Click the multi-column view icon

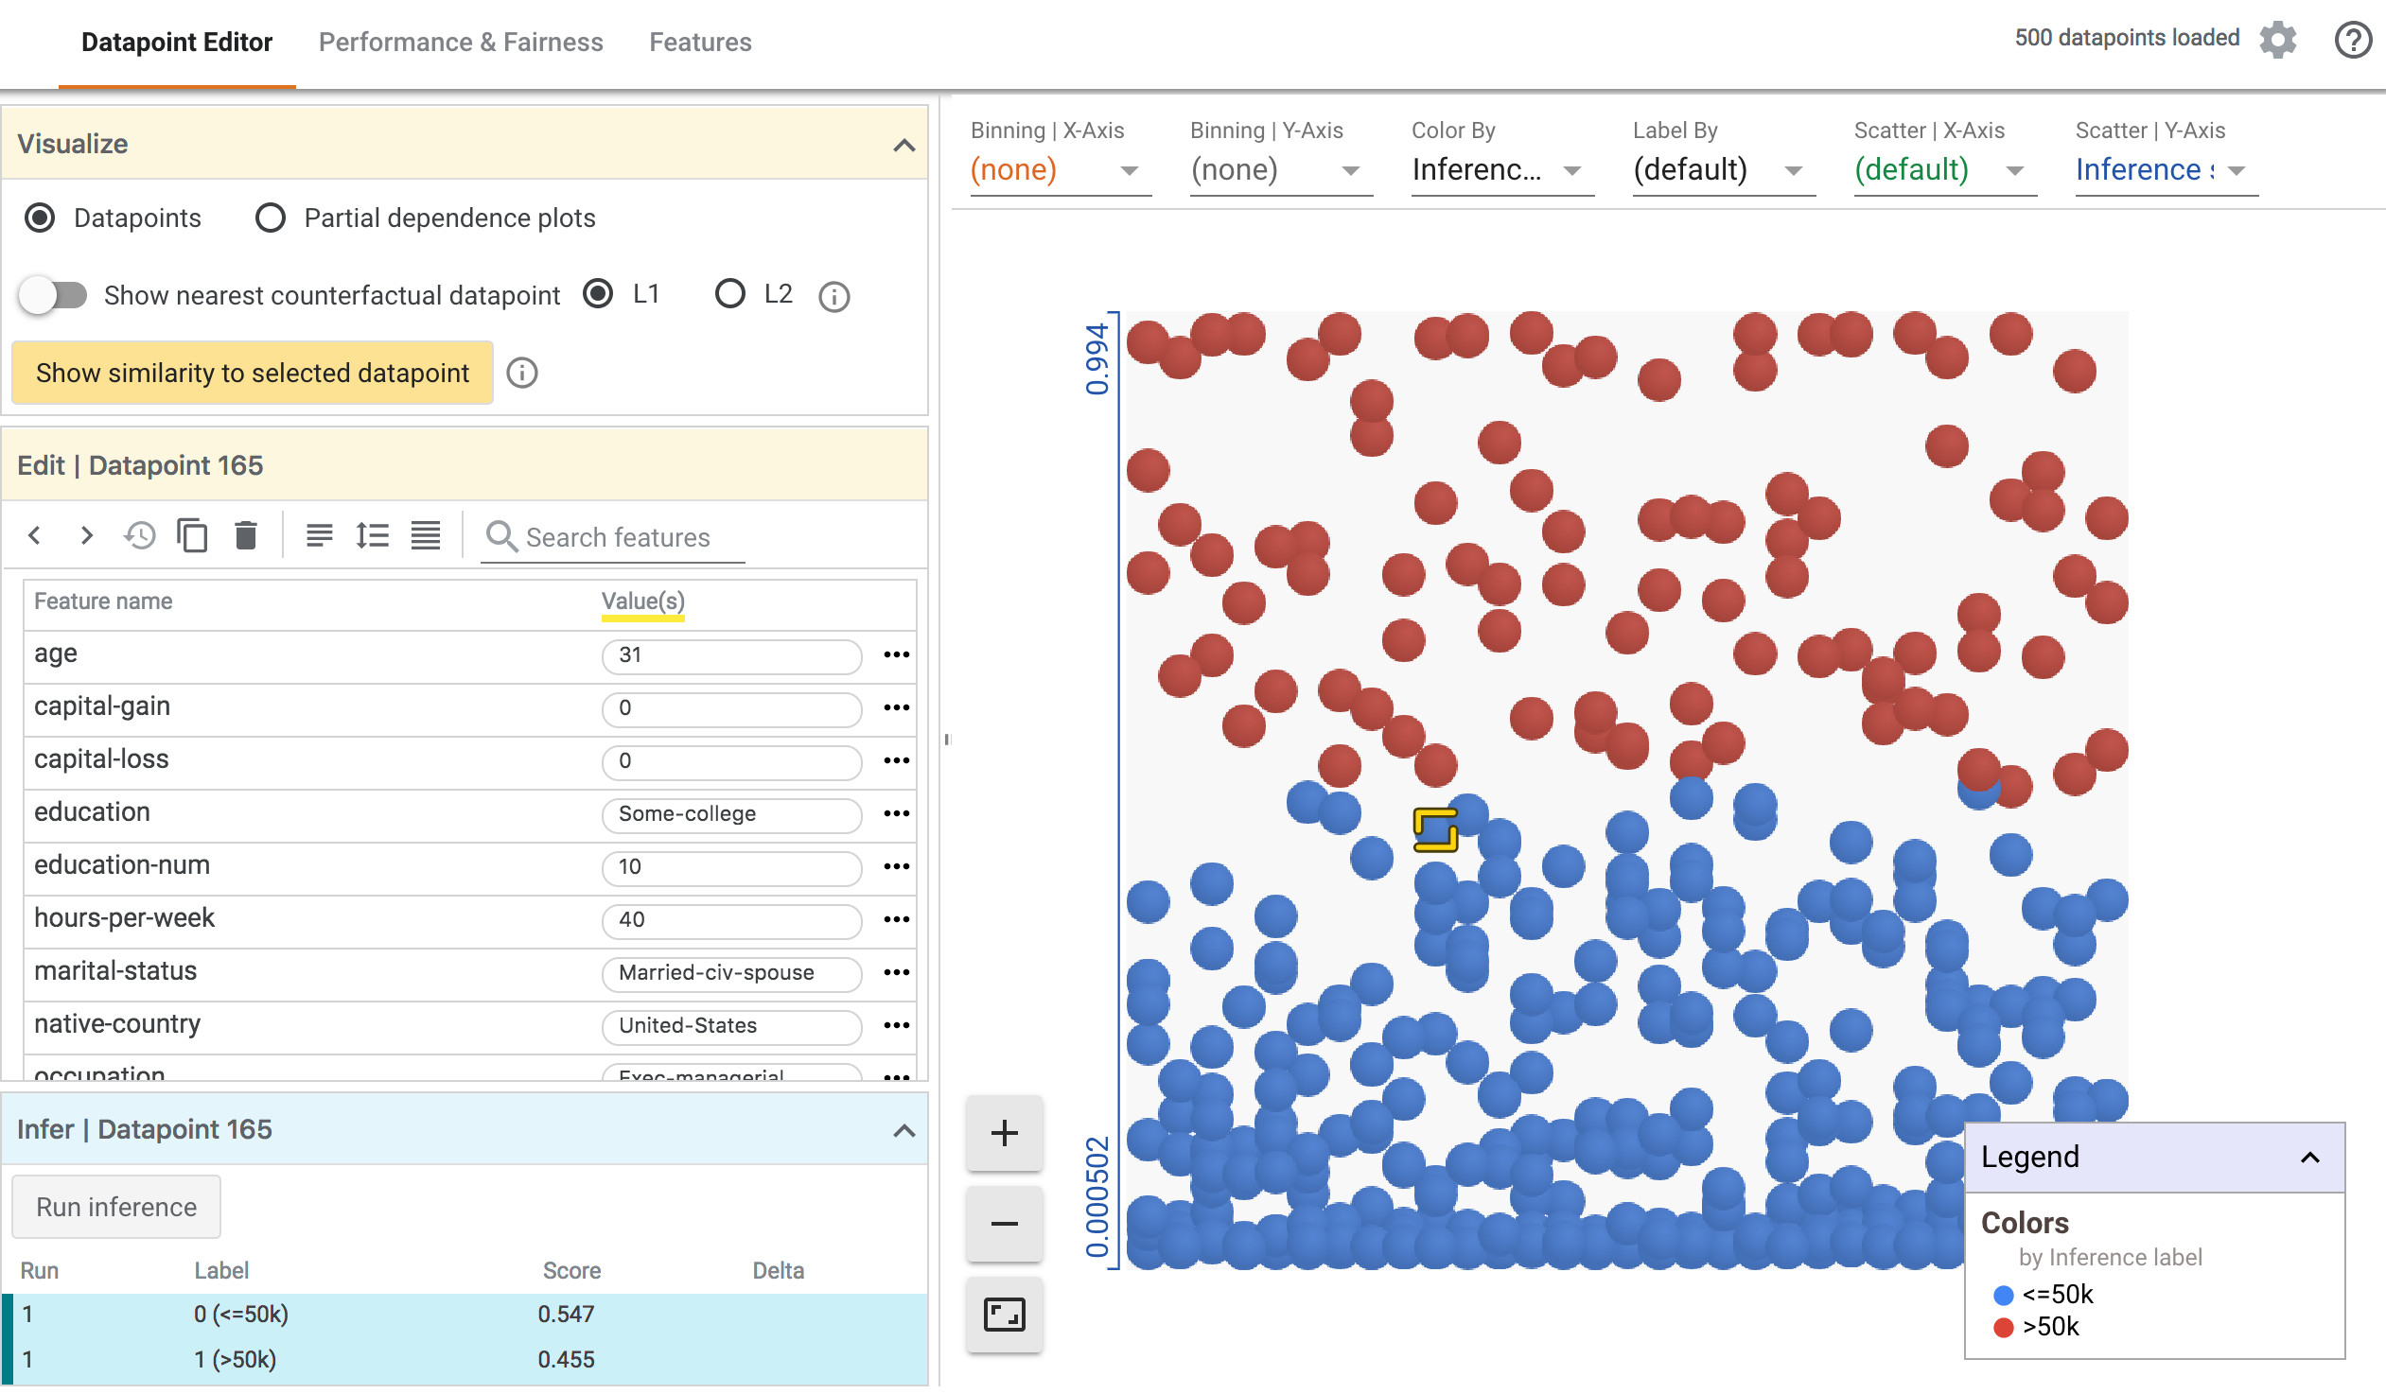tap(427, 536)
